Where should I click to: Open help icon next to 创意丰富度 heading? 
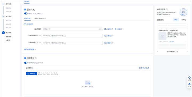[x=167, y=9]
